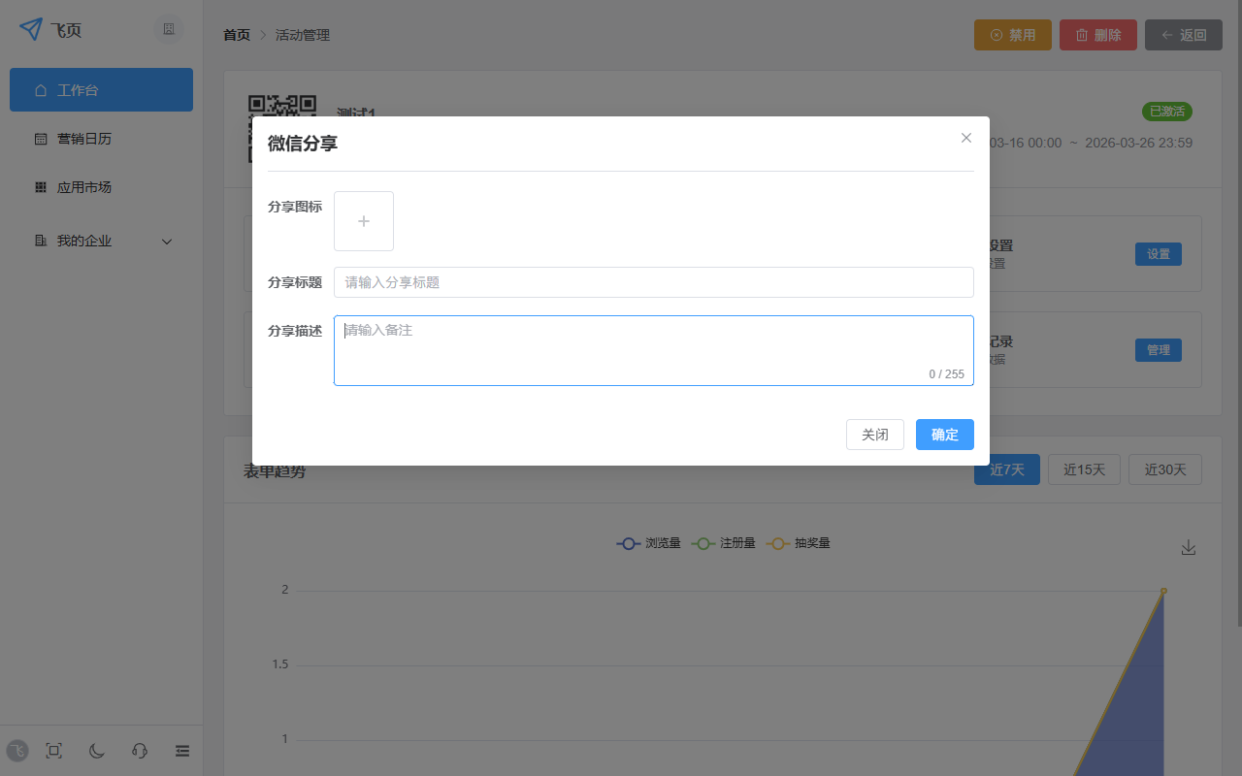1242x776 pixels.
Task: Collapse the sidebar with the indent icon
Action: [181, 751]
